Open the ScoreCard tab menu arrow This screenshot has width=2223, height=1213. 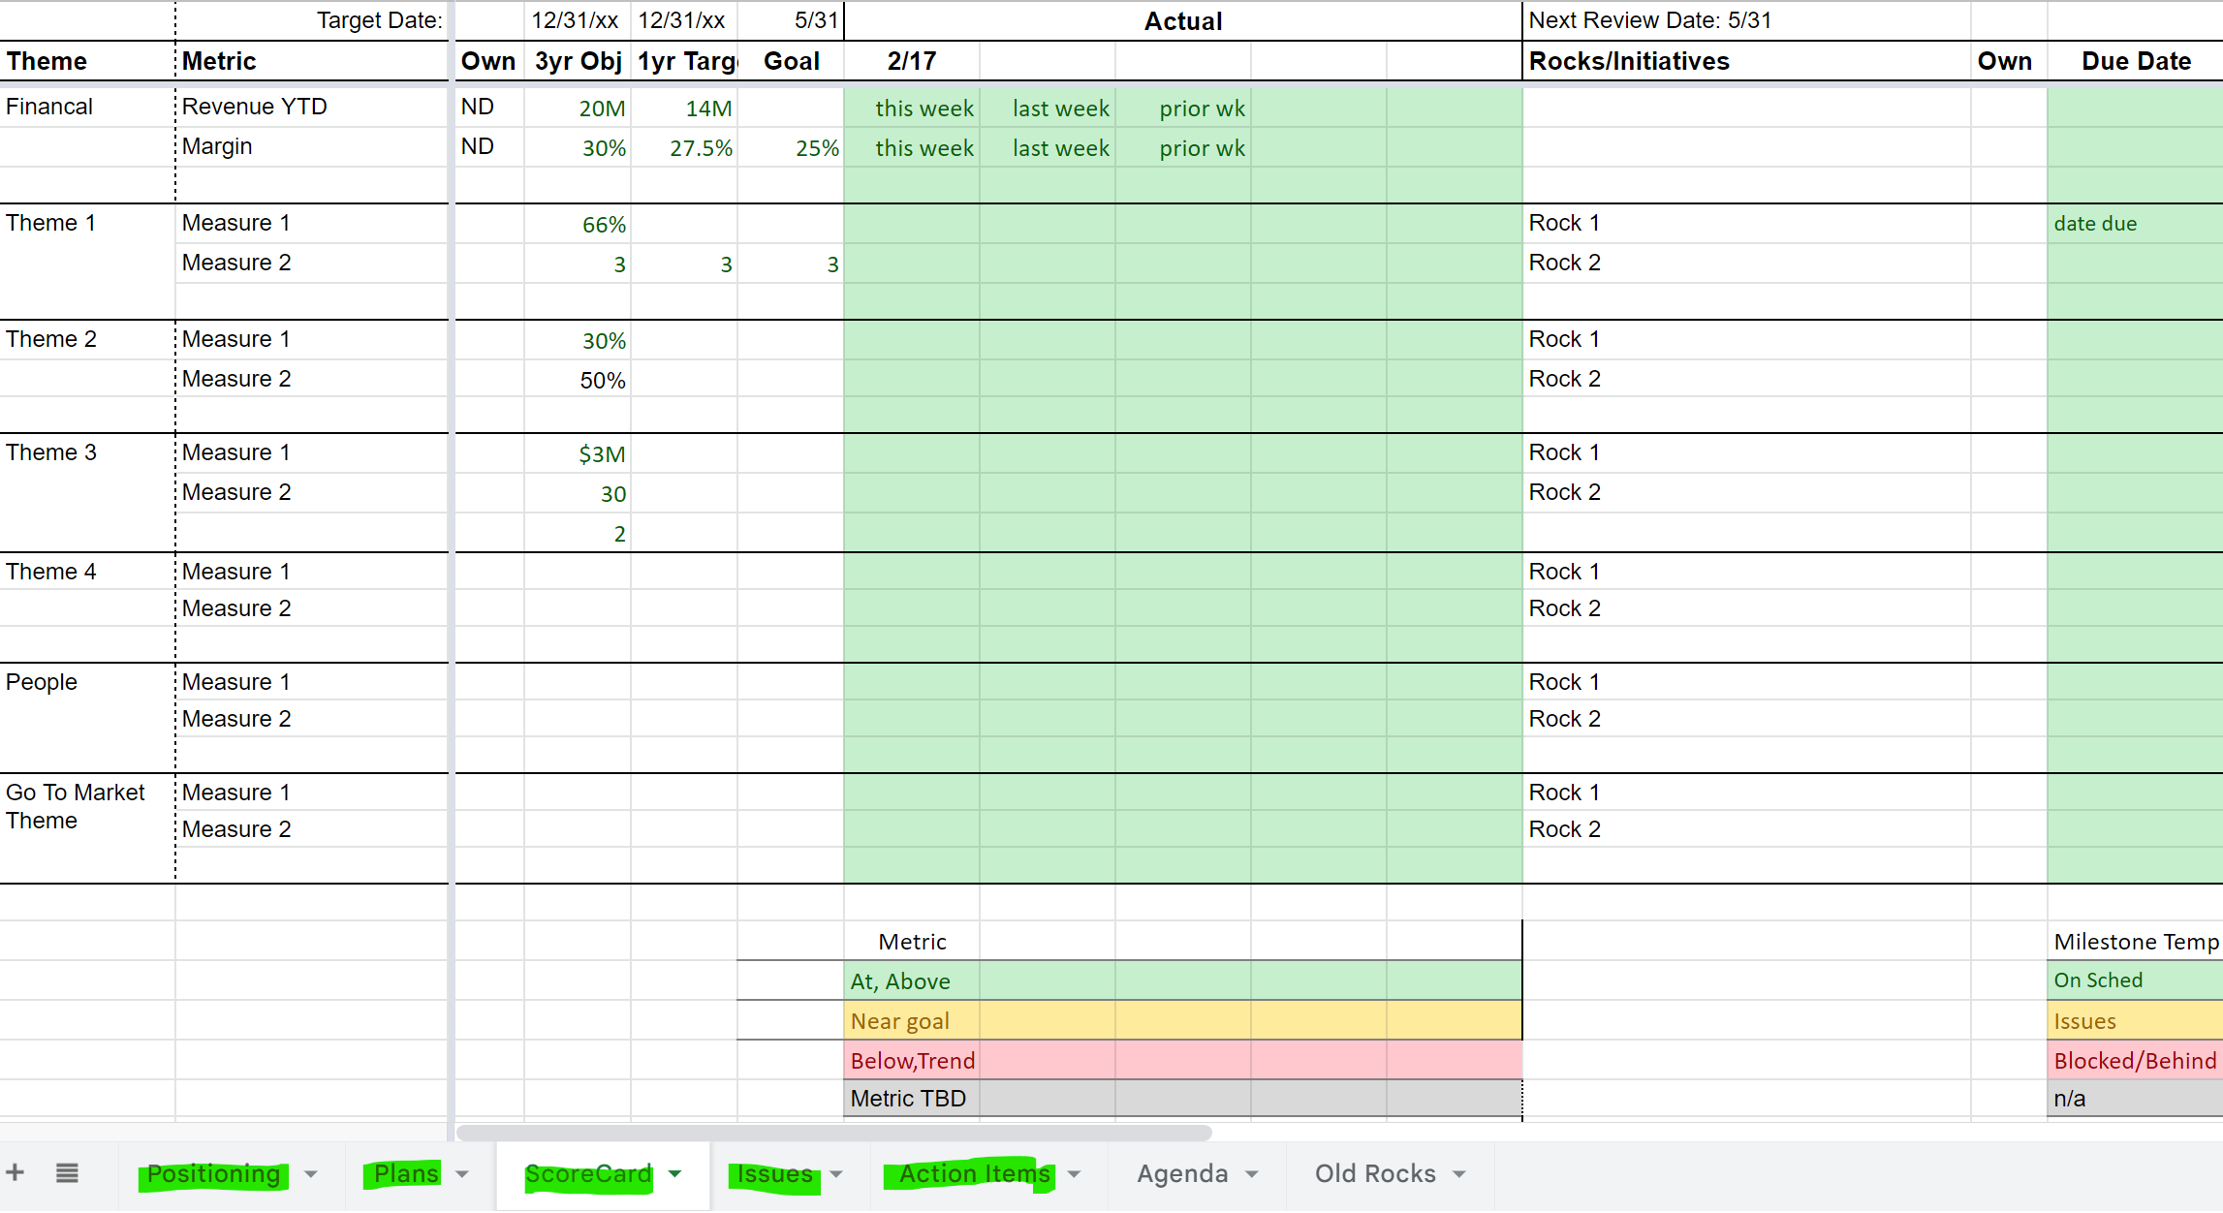pyautogui.click(x=675, y=1174)
